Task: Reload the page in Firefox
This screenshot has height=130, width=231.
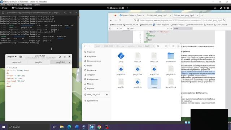Action: (x=120, y=20)
